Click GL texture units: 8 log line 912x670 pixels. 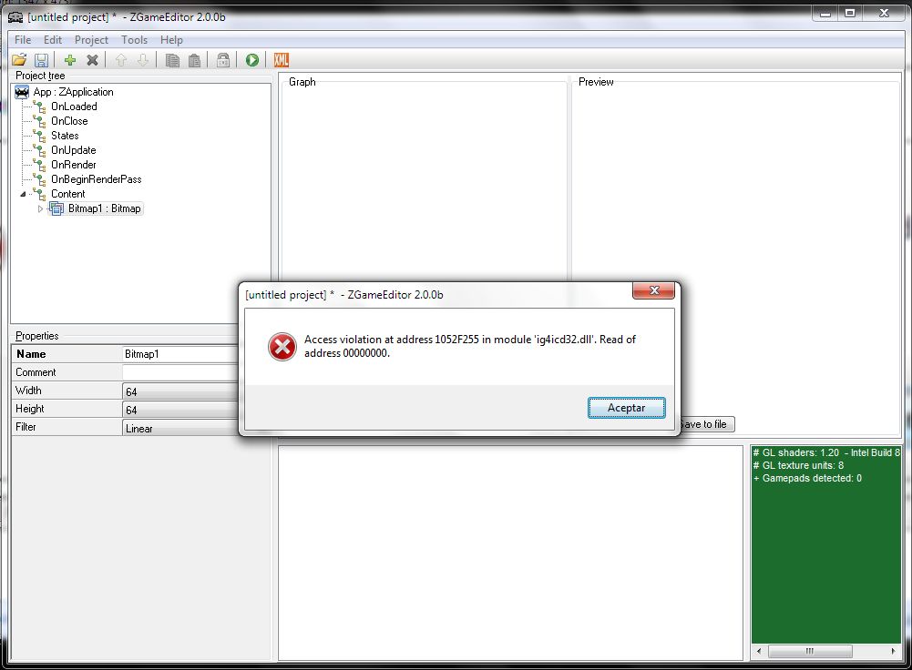798,465
